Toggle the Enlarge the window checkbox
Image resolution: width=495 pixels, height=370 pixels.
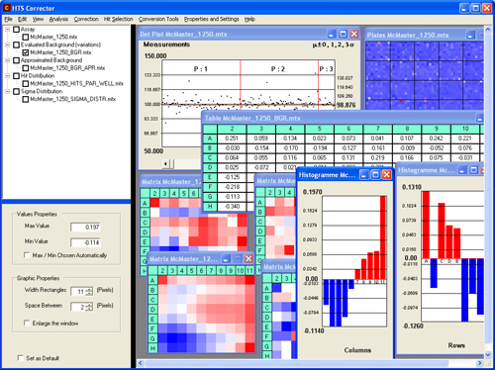pos(27,323)
